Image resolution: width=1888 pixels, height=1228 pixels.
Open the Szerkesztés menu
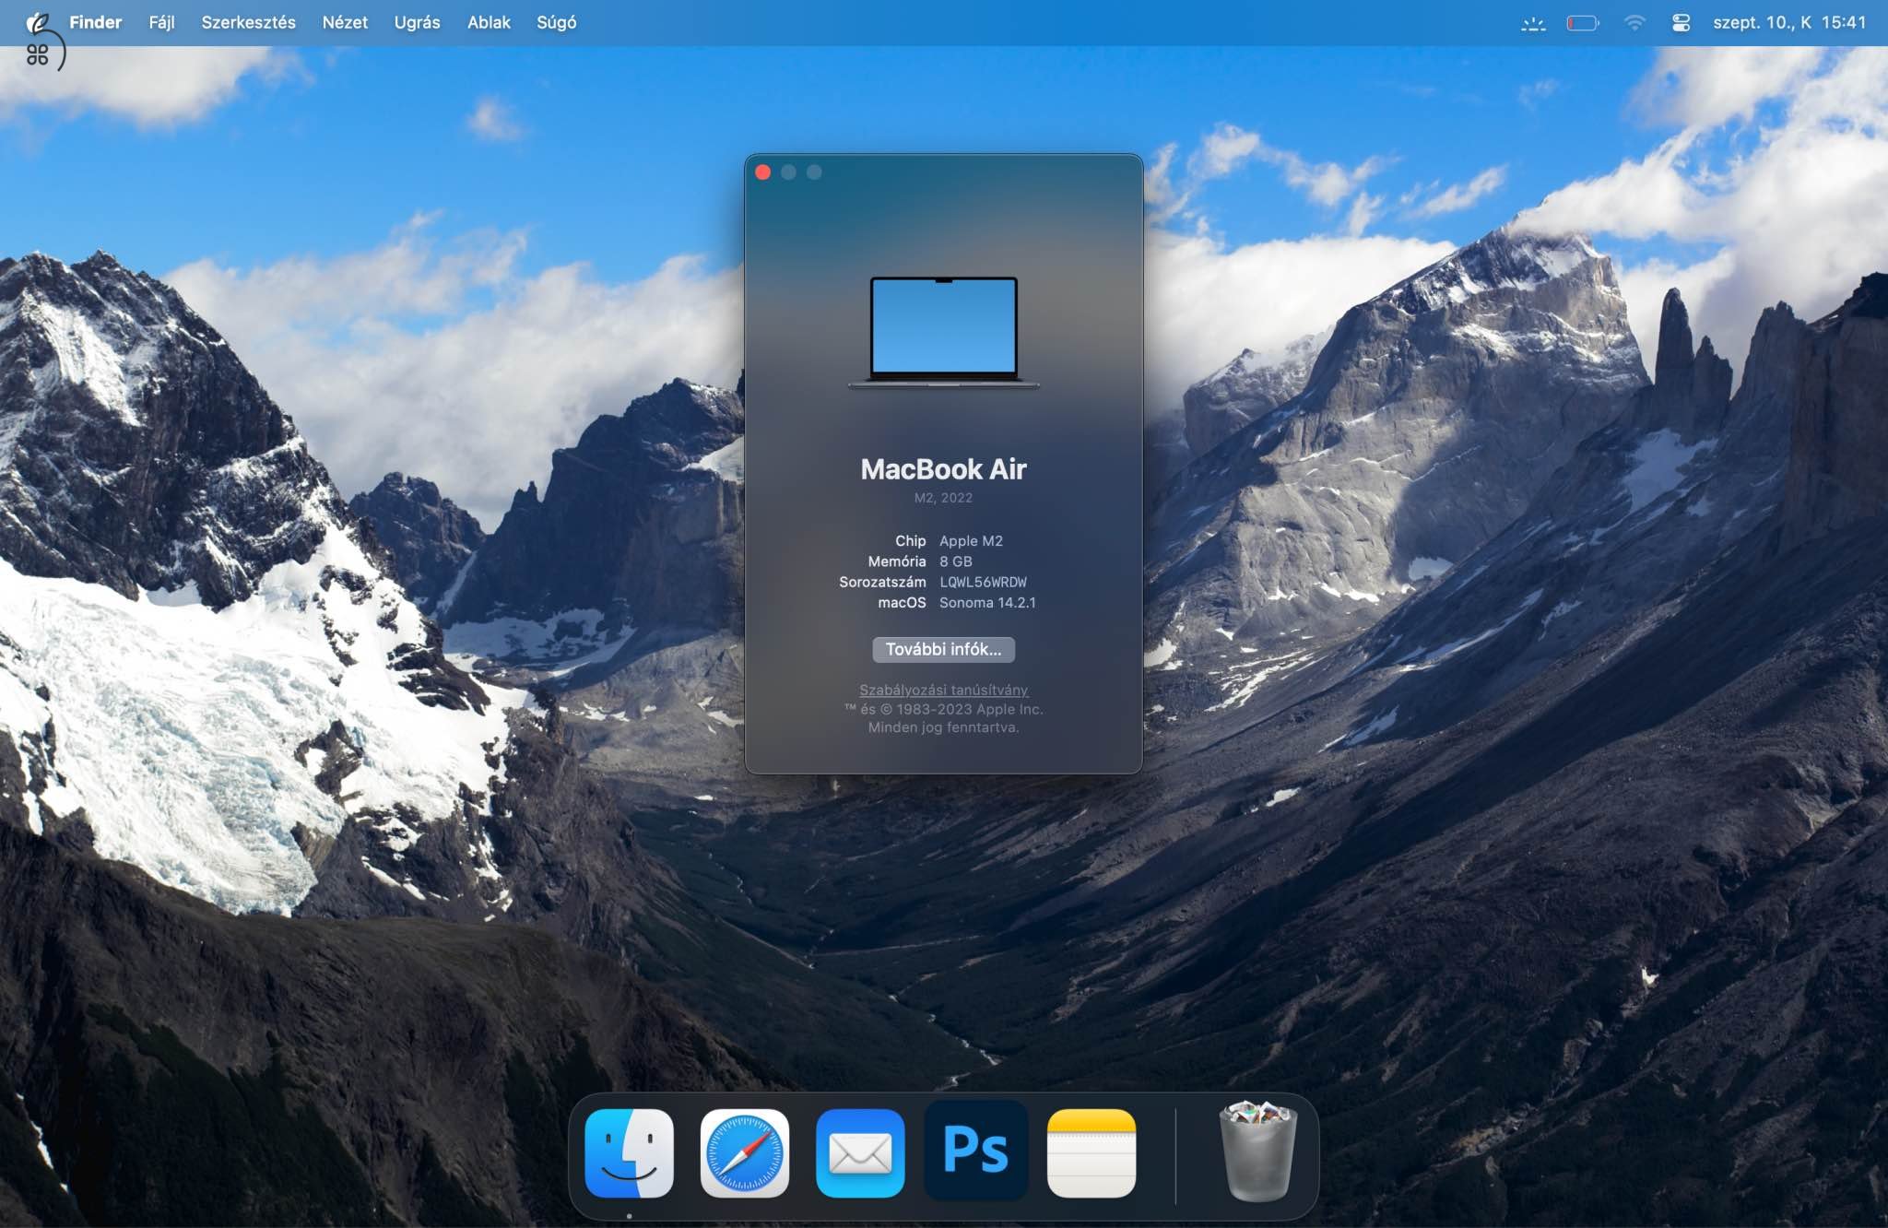pyautogui.click(x=248, y=22)
